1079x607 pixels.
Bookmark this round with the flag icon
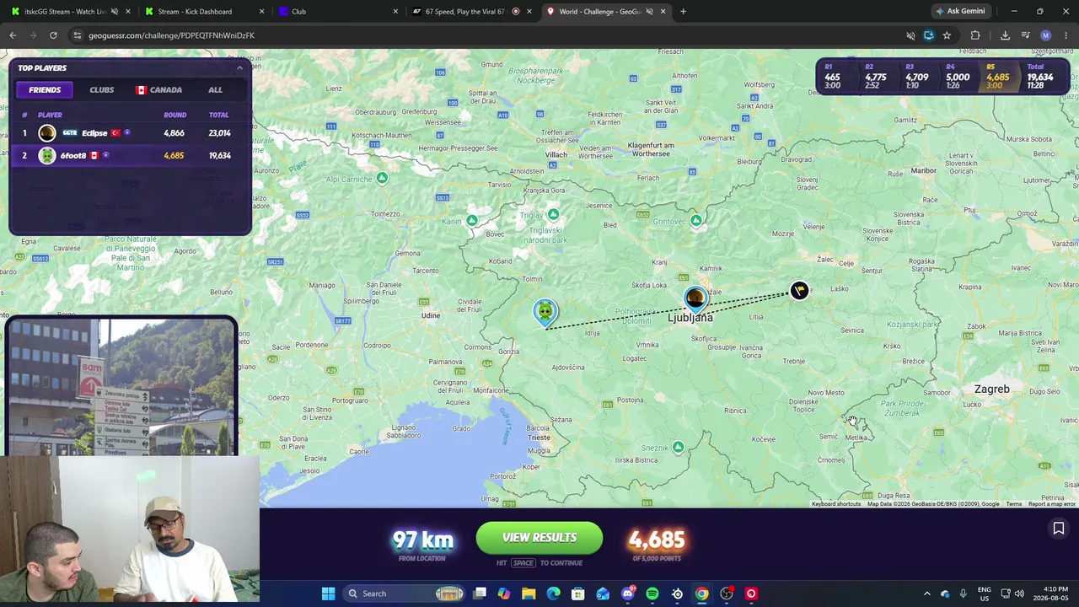(x=1059, y=529)
